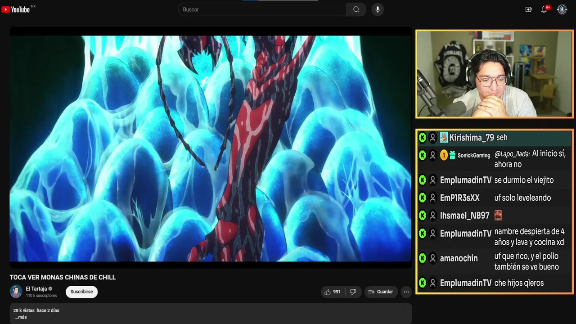This screenshot has height=324, width=576.
Task: Click the 28 k vistas text
Action: tap(24, 310)
